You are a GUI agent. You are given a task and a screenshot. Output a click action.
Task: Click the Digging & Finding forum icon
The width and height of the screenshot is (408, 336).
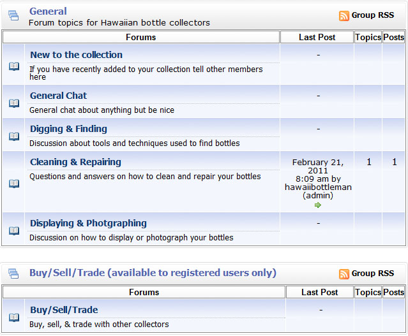point(14,136)
